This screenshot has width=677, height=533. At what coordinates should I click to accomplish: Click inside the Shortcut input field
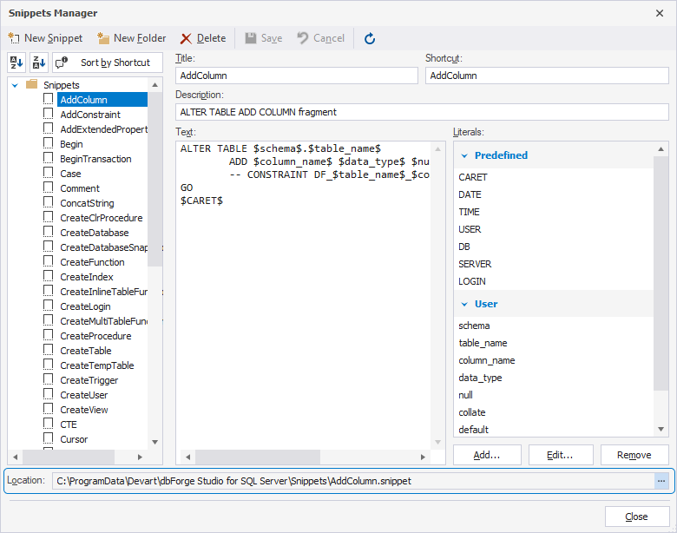point(547,76)
